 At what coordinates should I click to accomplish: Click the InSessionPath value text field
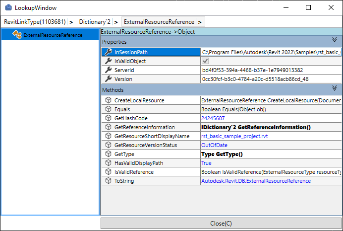271,52
